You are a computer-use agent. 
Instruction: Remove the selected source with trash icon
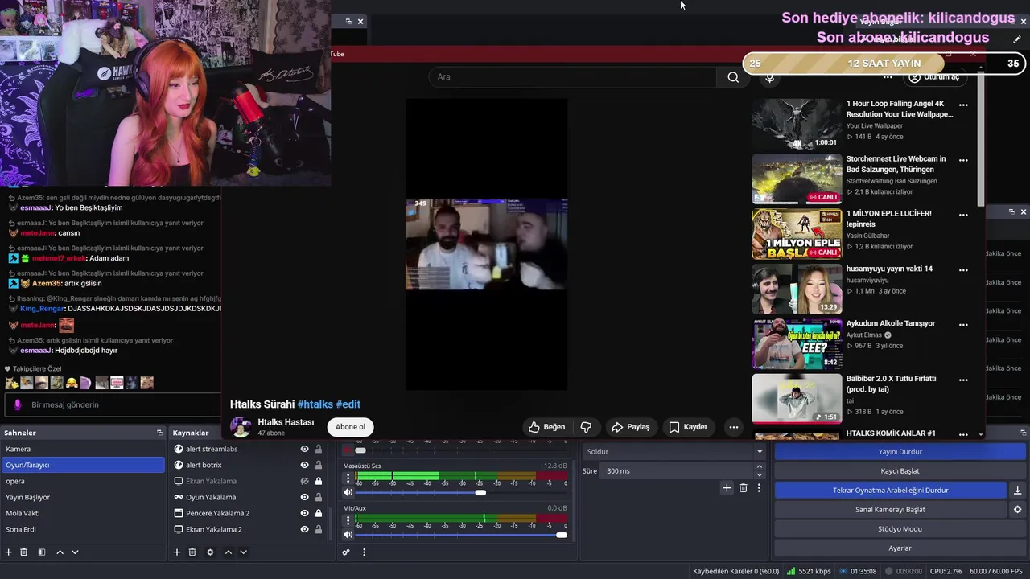coord(192,552)
